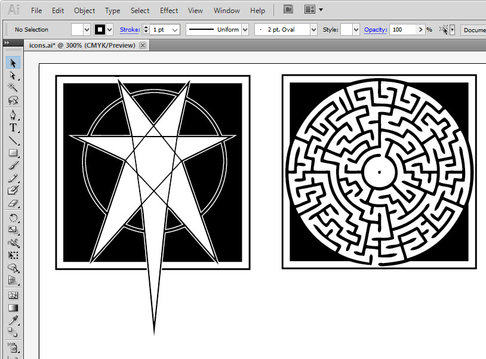Screen dimensions: 486x359
Task: Close the icons.ai document tab
Action: click(143, 45)
